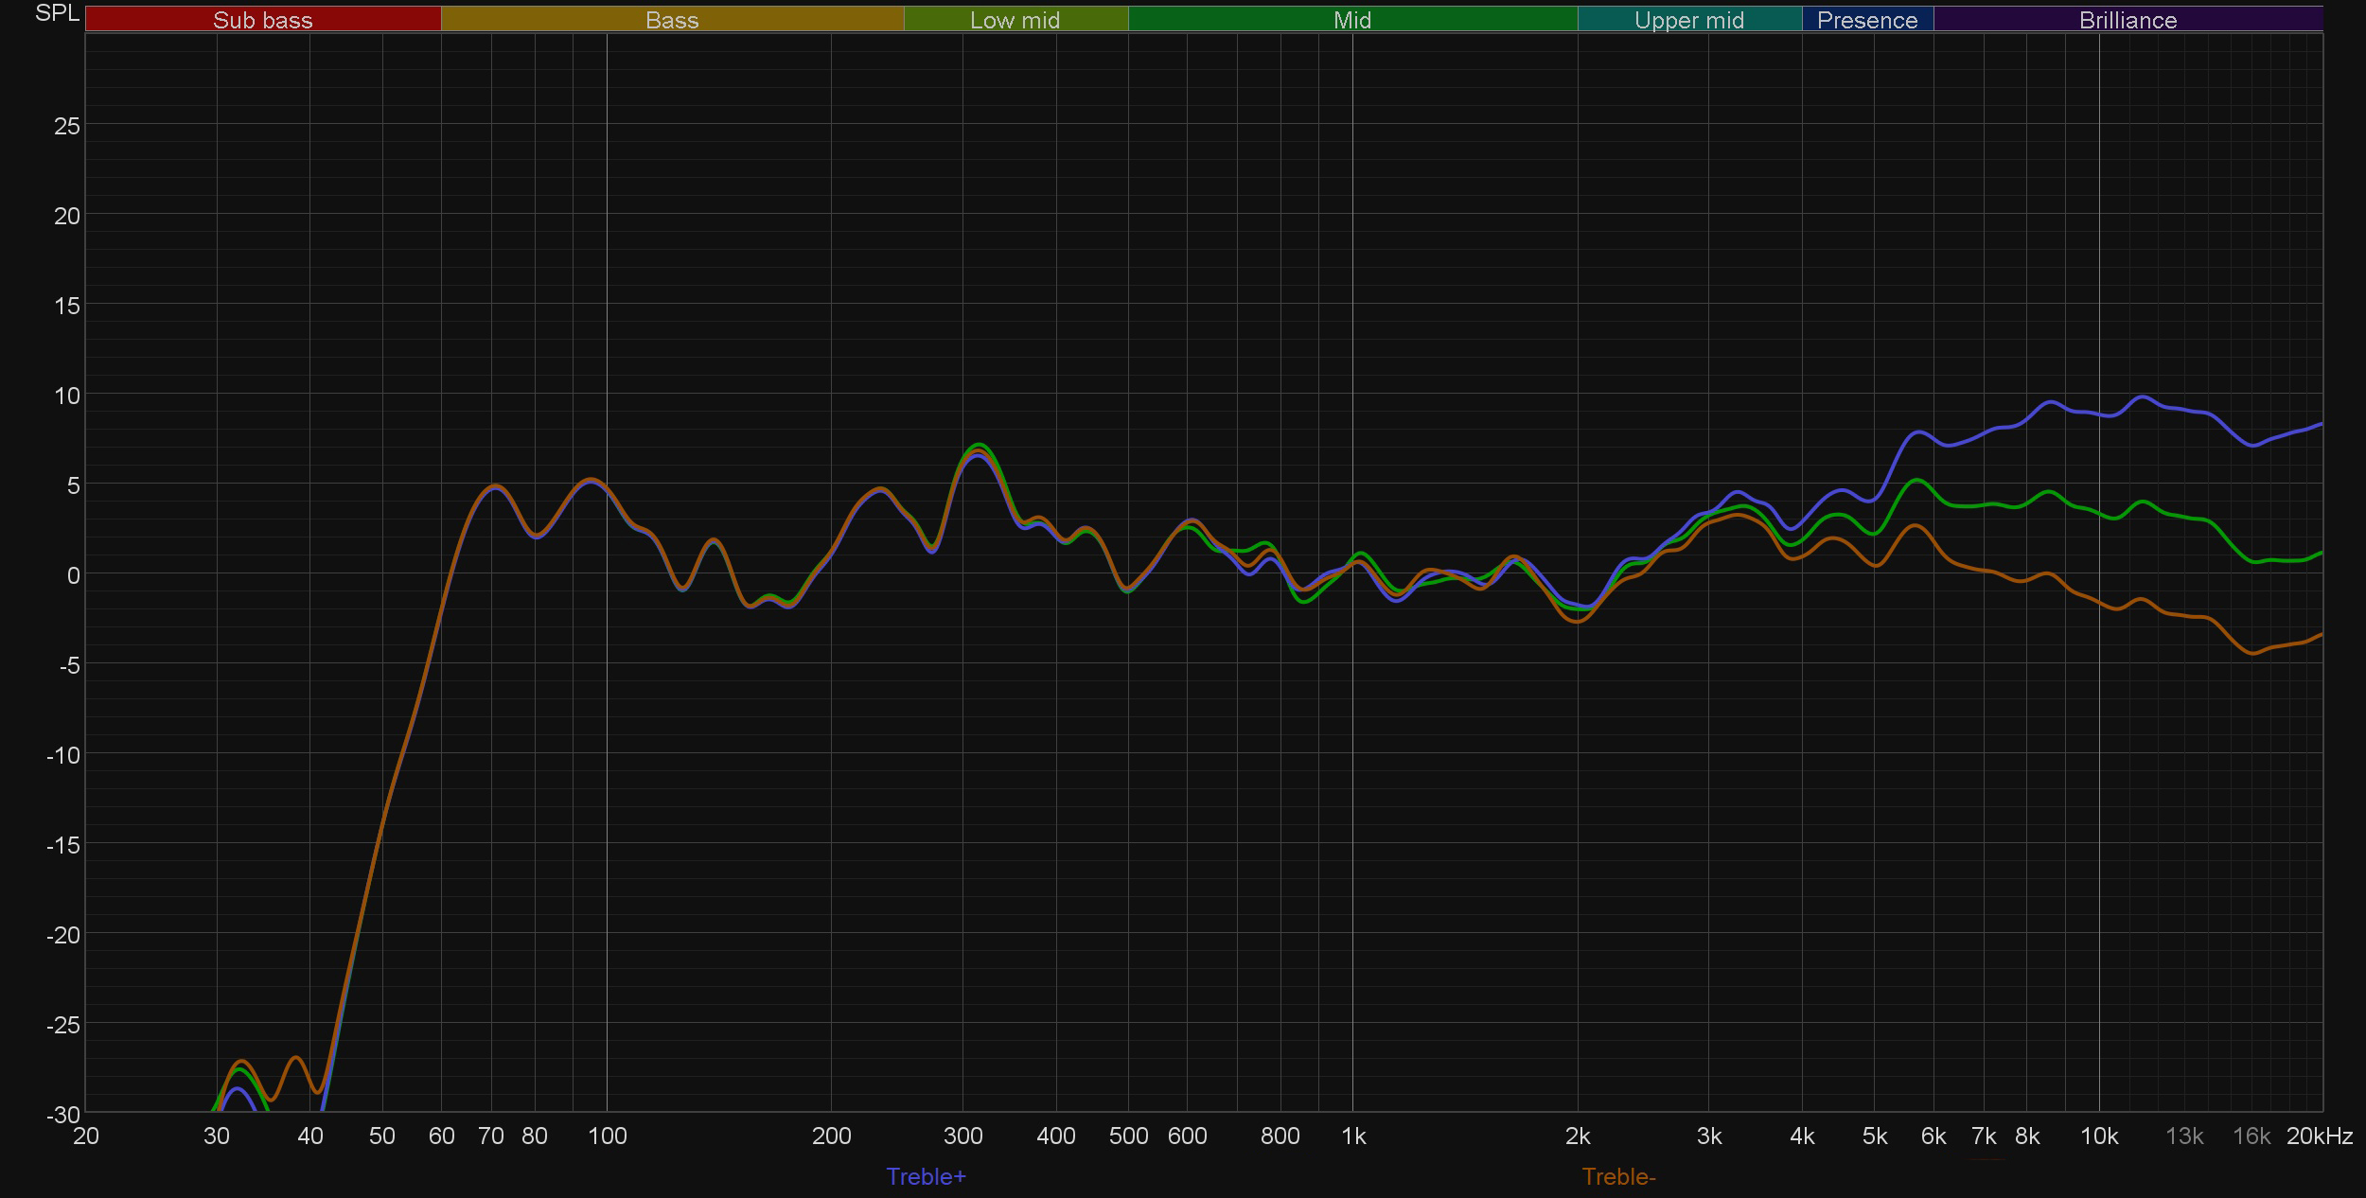Select the Bass band header
The height and width of the screenshot is (1198, 2366).
coord(672,20)
